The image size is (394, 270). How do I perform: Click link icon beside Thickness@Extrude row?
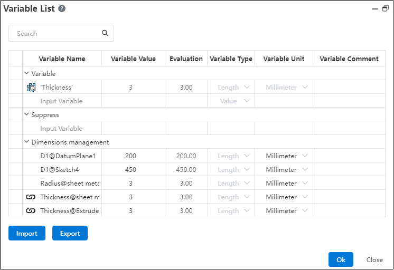(31, 211)
